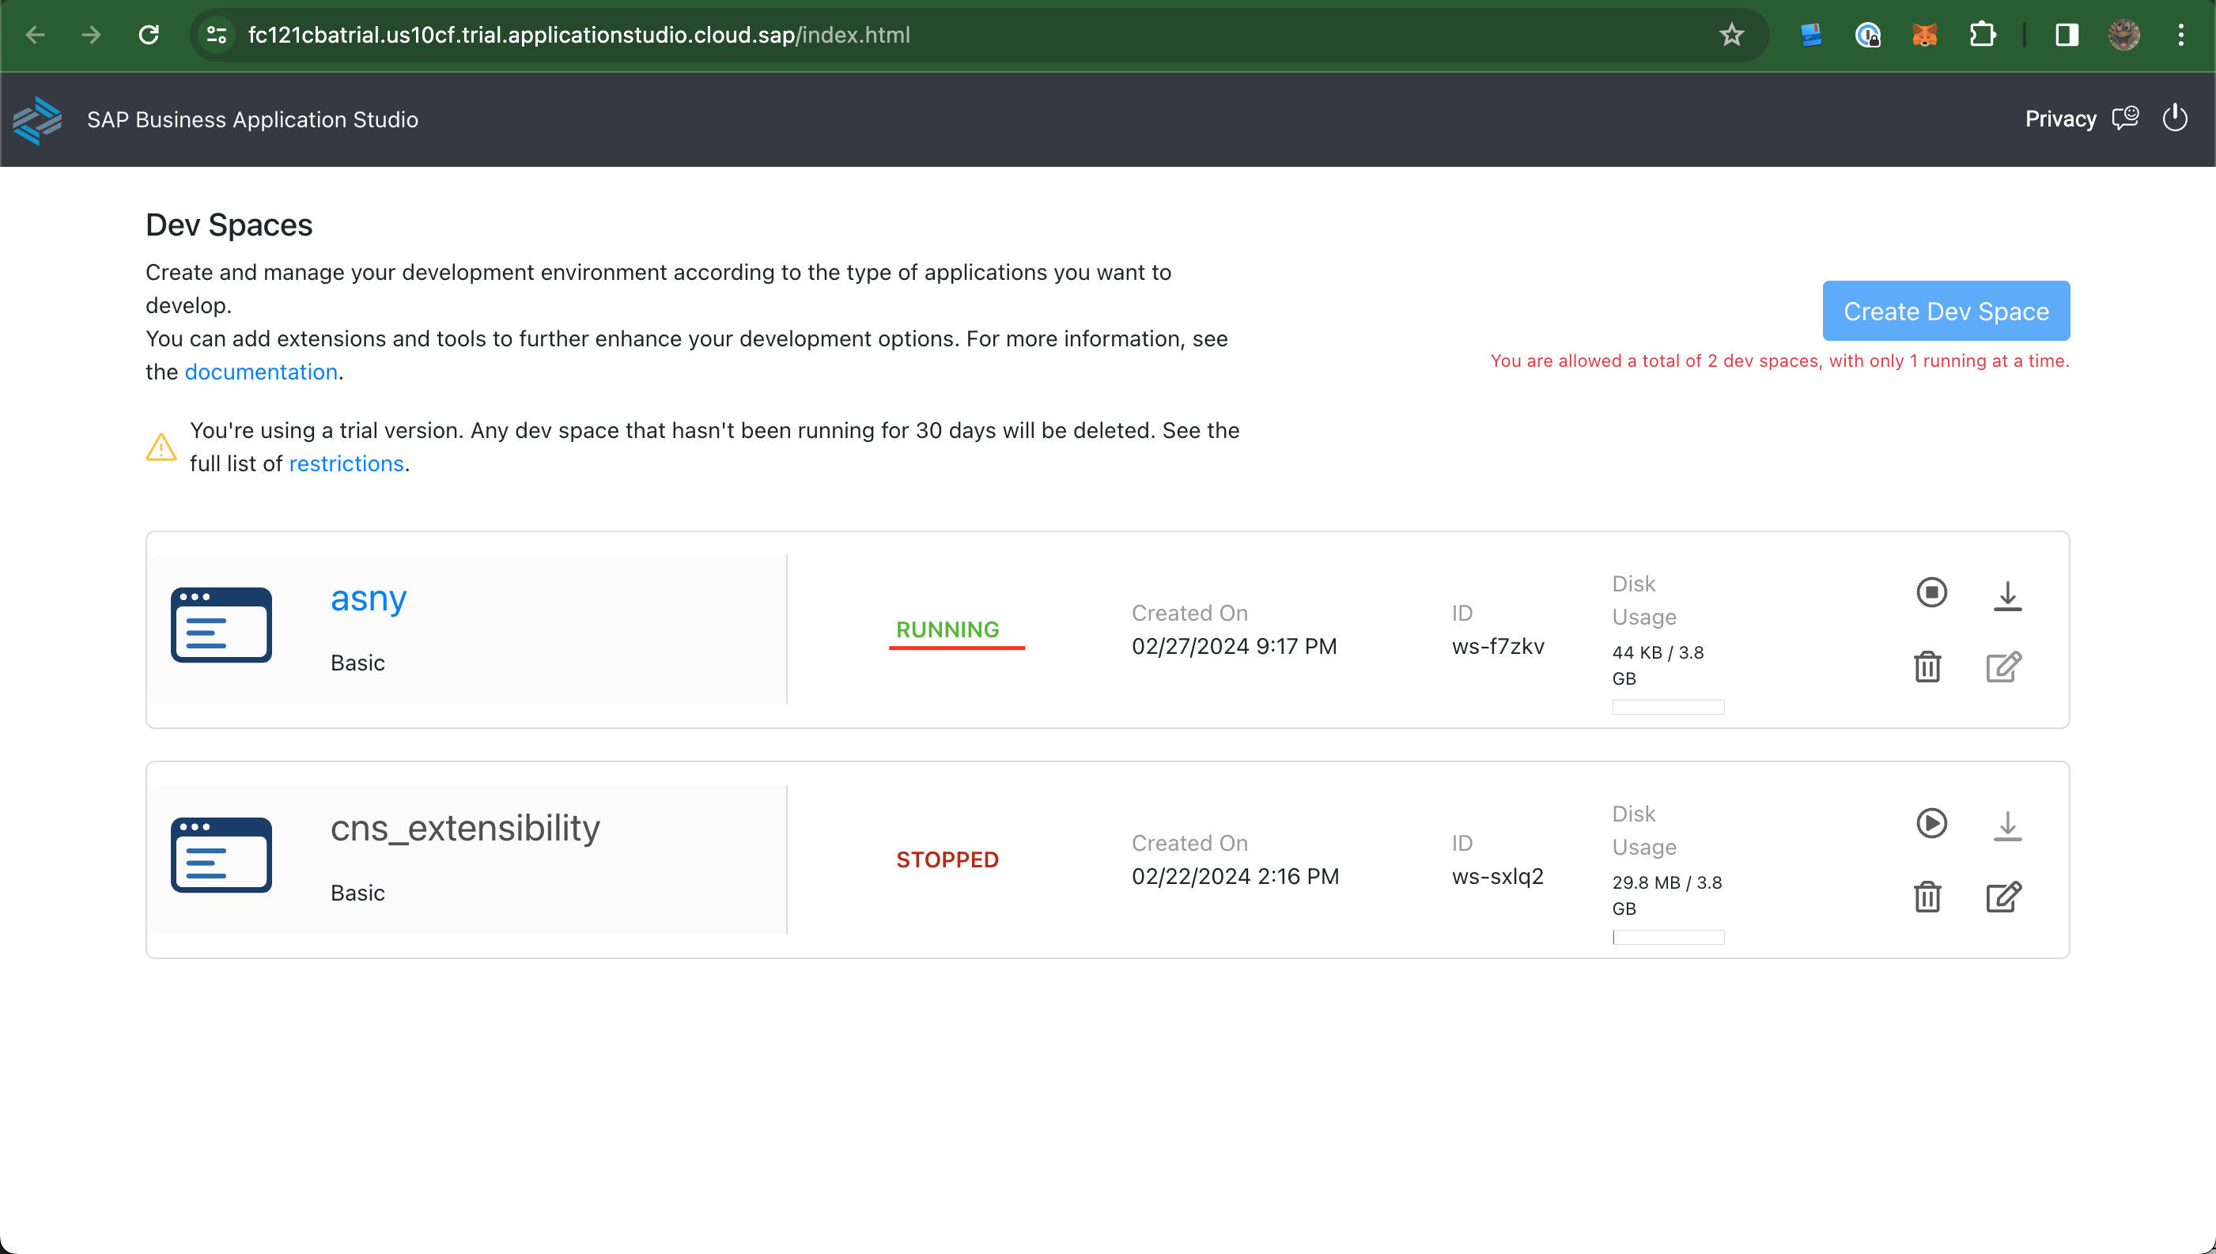Open the browser Extensions puzzle icon
The image size is (2216, 1254).
[x=1982, y=36]
